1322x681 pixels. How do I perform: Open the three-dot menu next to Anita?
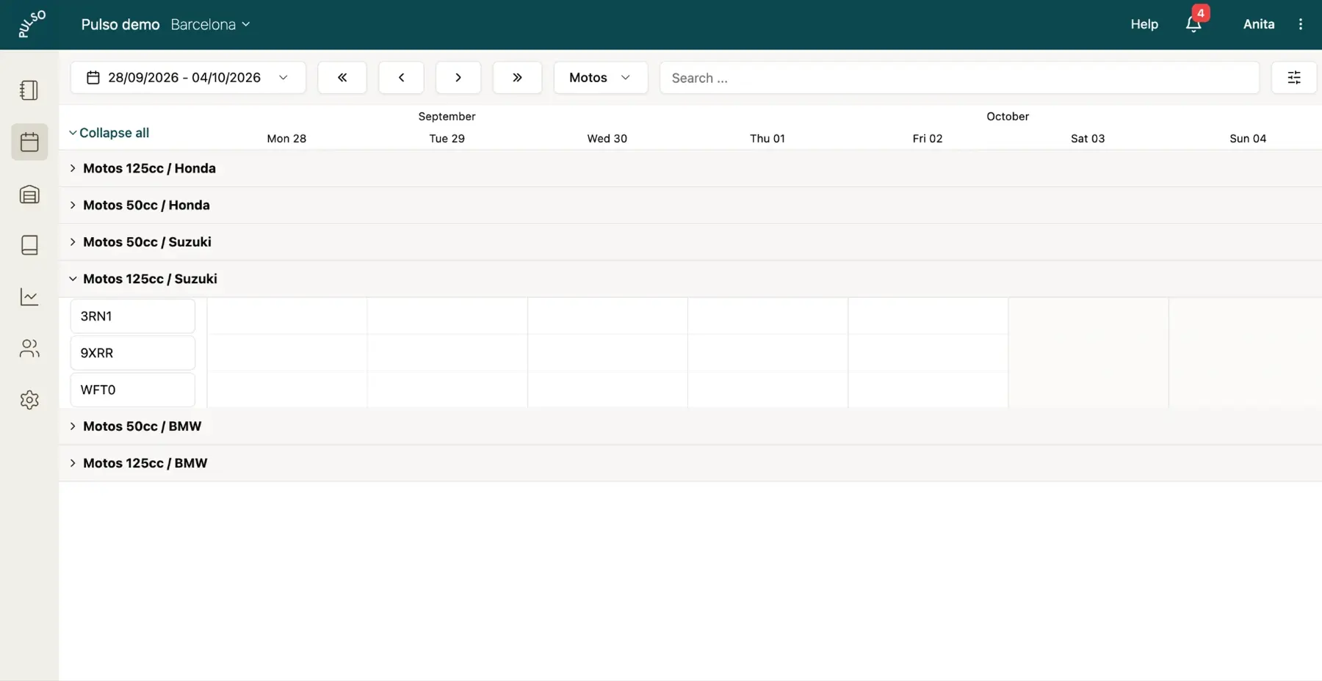click(x=1301, y=24)
